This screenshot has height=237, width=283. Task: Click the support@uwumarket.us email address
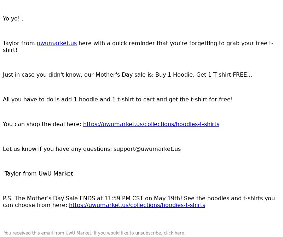[x=147, y=149]
